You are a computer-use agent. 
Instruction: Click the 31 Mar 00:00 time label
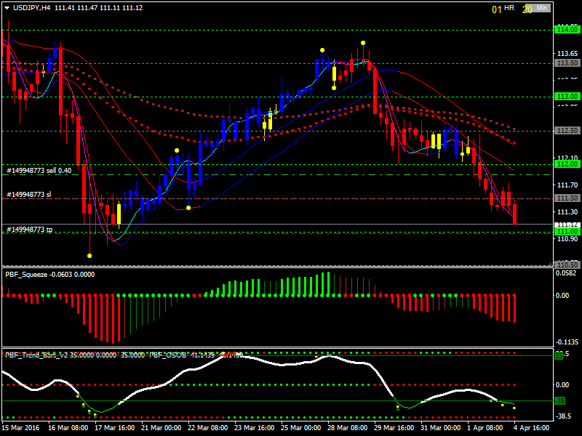click(440, 427)
